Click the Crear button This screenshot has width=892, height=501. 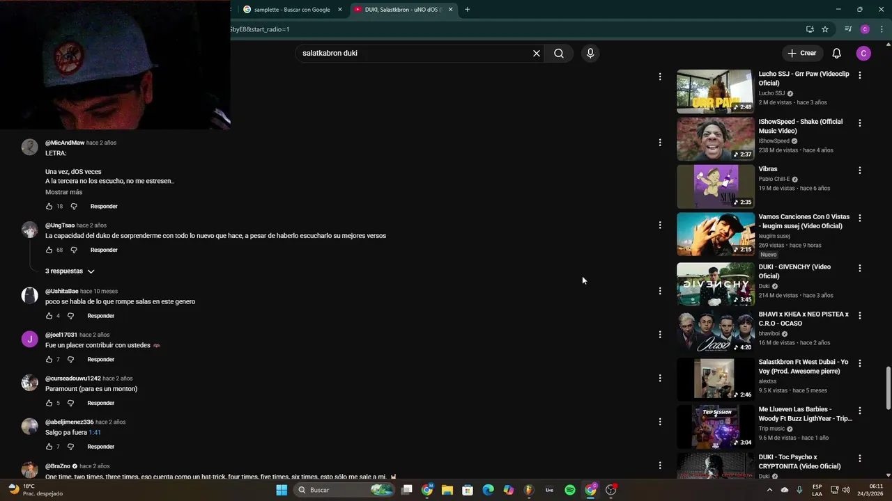click(801, 53)
